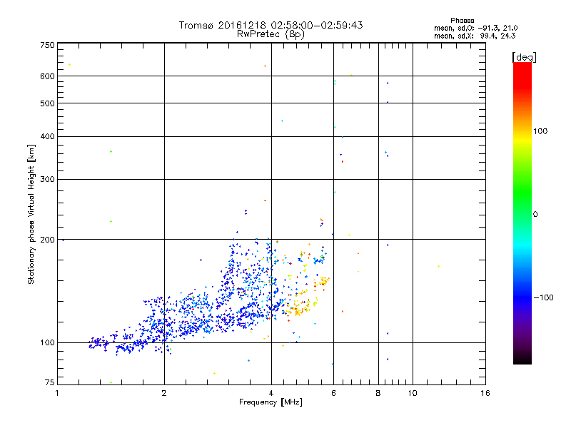Click the colorbar label '0'

click(x=535, y=215)
